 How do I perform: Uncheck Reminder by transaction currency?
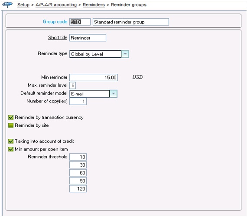point(11,117)
